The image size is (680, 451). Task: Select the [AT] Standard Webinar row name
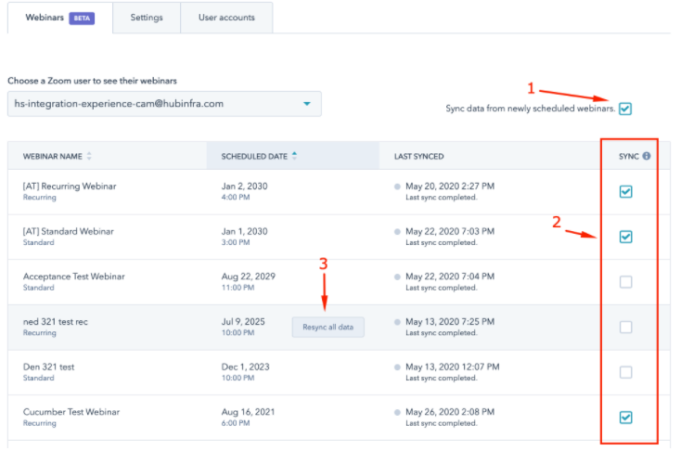[69, 231]
